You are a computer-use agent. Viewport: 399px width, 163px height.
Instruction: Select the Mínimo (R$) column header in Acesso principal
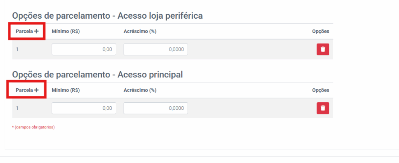coord(66,90)
